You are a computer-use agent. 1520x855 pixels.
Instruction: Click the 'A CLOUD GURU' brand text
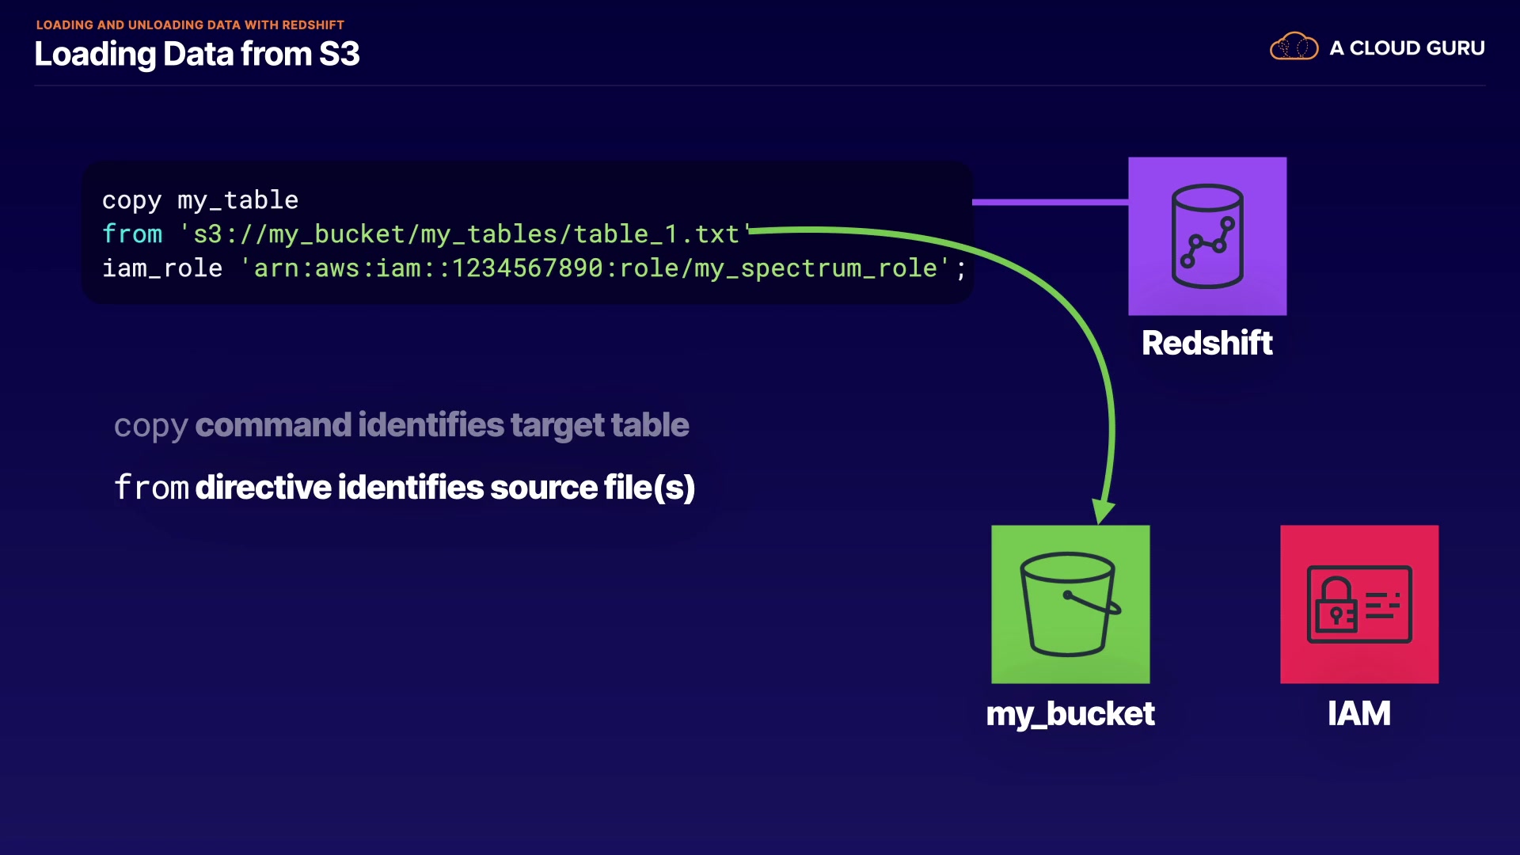[1407, 48]
